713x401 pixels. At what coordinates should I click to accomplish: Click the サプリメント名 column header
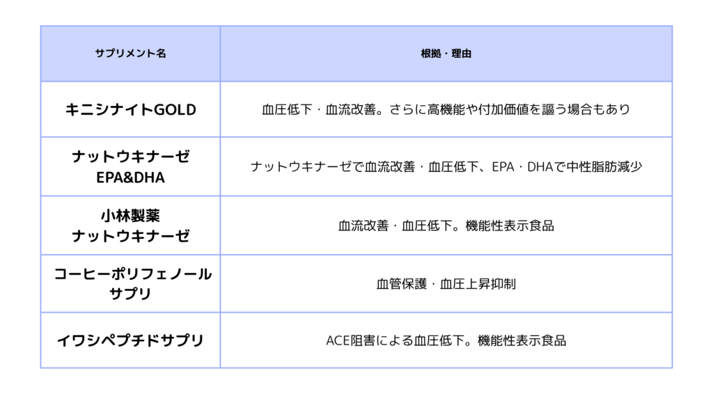pos(130,54)
